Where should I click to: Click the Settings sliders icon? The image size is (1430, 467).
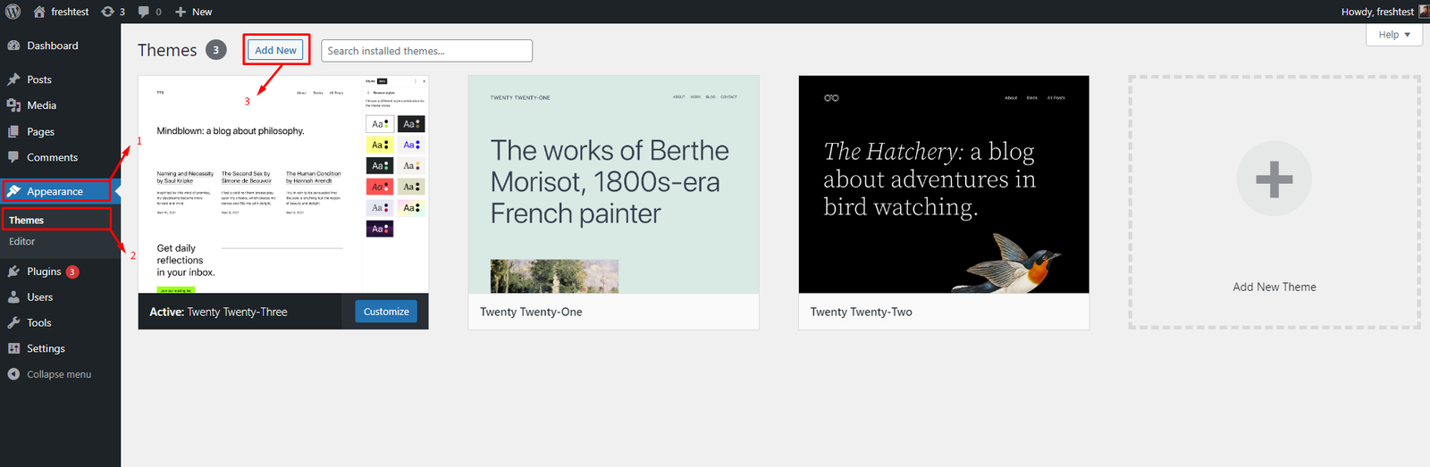[13, 349]
